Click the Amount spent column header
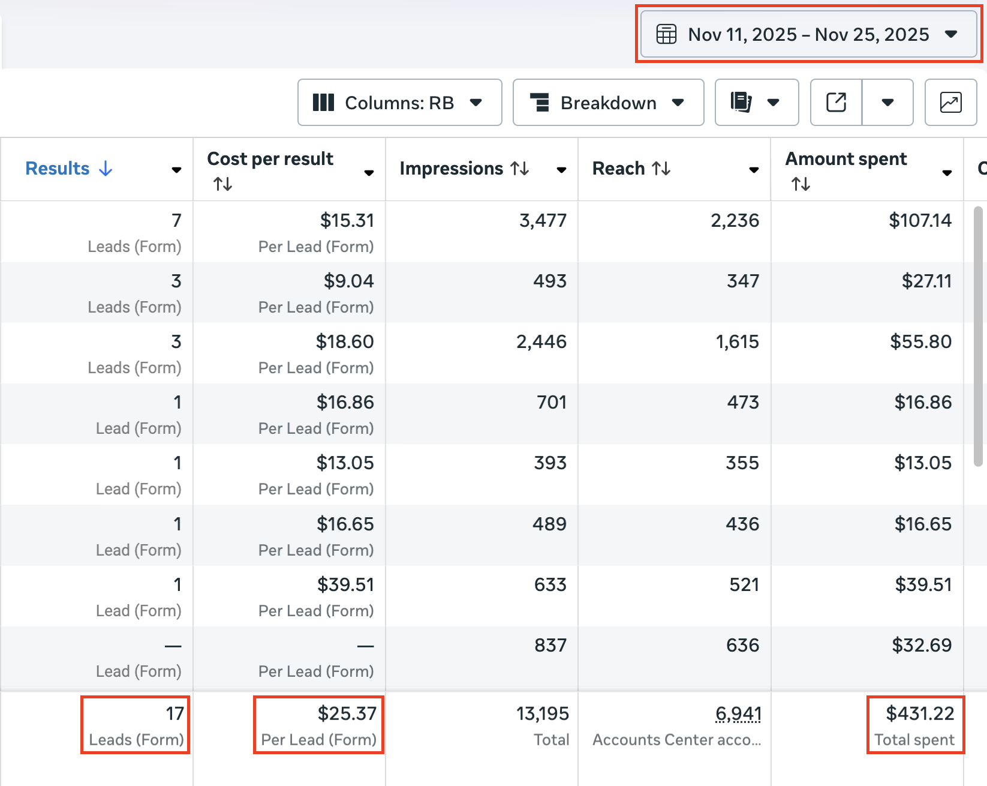Viewport: 987px width, 786px height. 845,159
